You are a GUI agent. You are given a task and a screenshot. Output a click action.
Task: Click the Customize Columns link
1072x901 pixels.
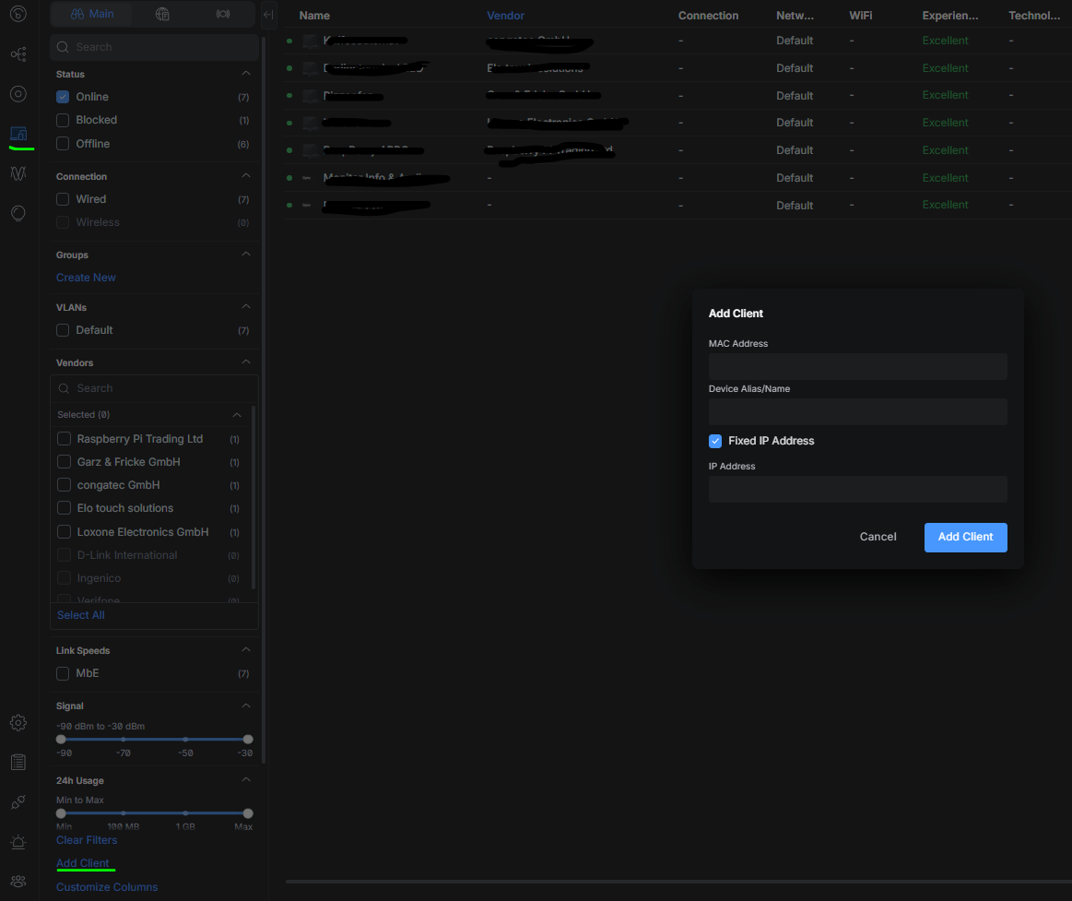pos(107,887)
